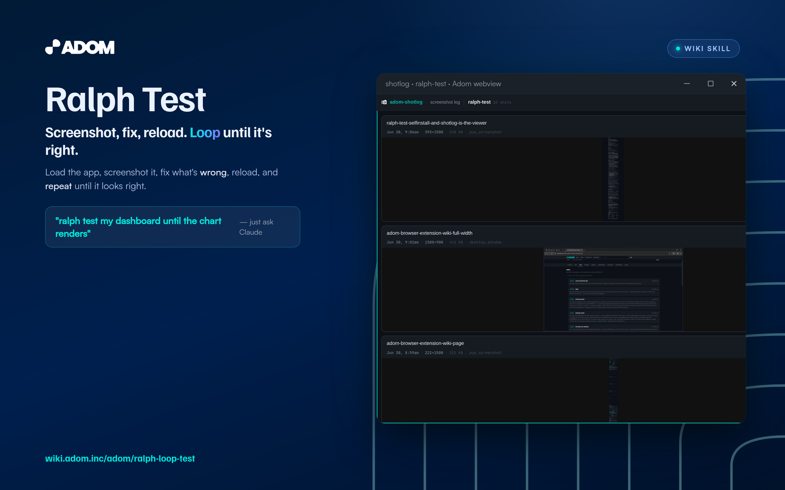
Task: Click the 'Jun 30, 9:06am' timestamp
Action: pyautogui.click(x=402, y=132)
